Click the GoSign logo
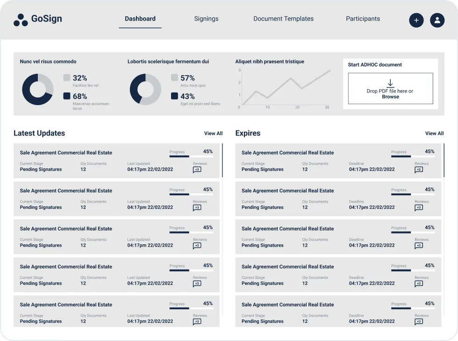458x341 pixels. point(38,20)
